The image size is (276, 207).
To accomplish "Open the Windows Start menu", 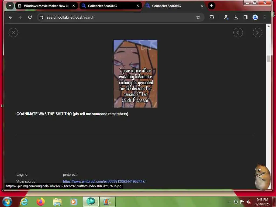I will 7,202.
